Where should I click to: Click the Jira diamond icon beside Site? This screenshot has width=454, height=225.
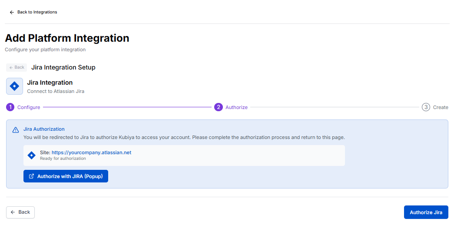[31, 155]
